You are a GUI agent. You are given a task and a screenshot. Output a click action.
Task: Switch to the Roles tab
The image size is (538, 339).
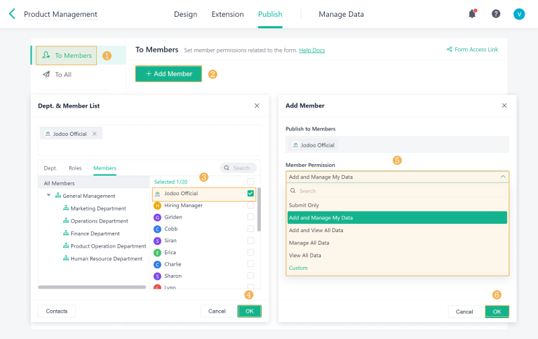point(75,168)
